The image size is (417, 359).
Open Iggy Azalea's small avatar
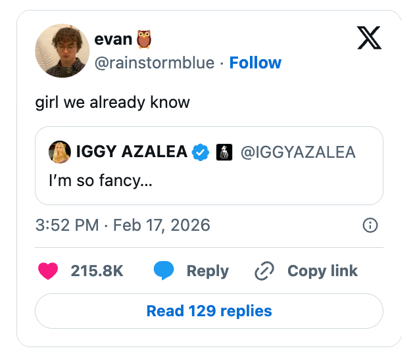tap(60, 153)
